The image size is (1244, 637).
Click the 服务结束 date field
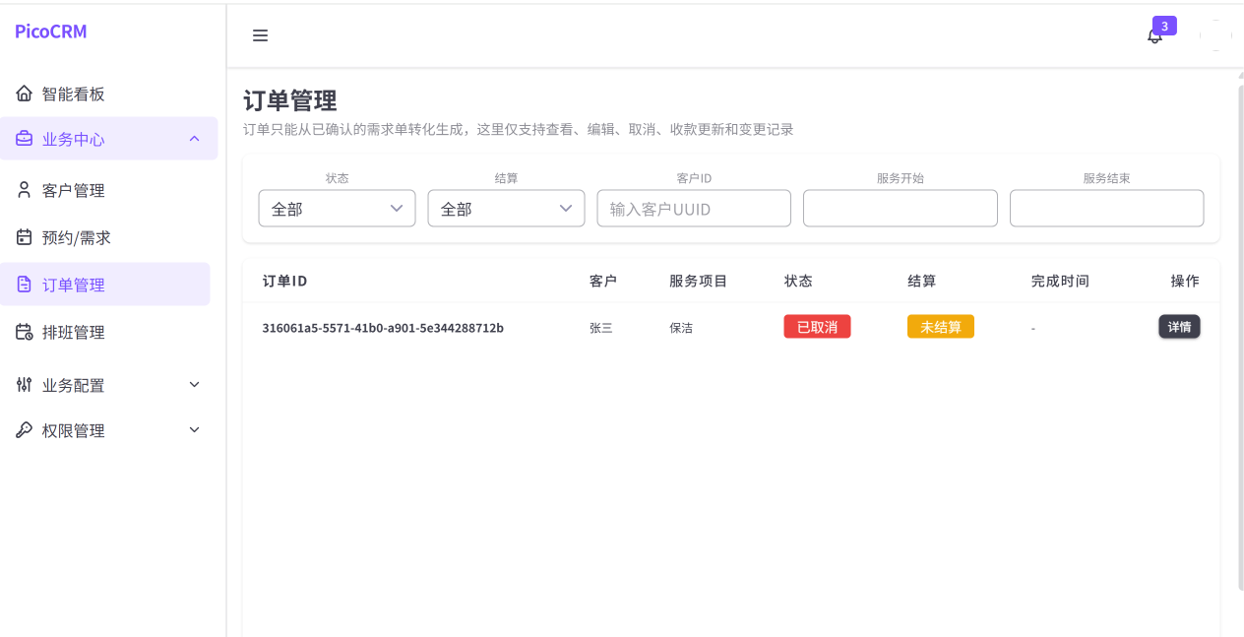coord(1107,209)
